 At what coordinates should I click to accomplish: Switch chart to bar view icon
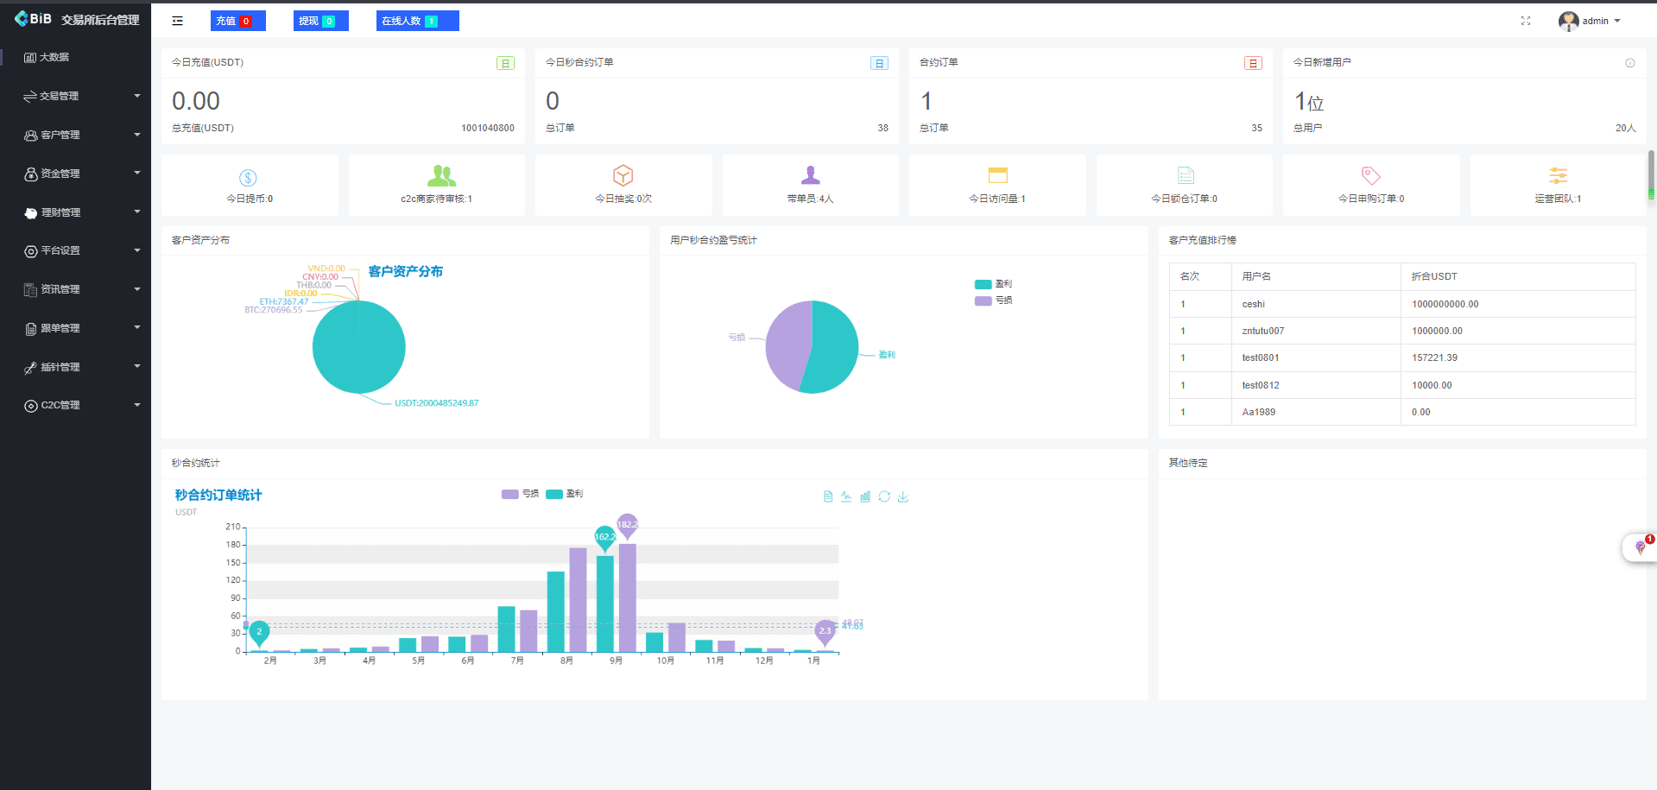pyautogui.click(x=865, y=496)
